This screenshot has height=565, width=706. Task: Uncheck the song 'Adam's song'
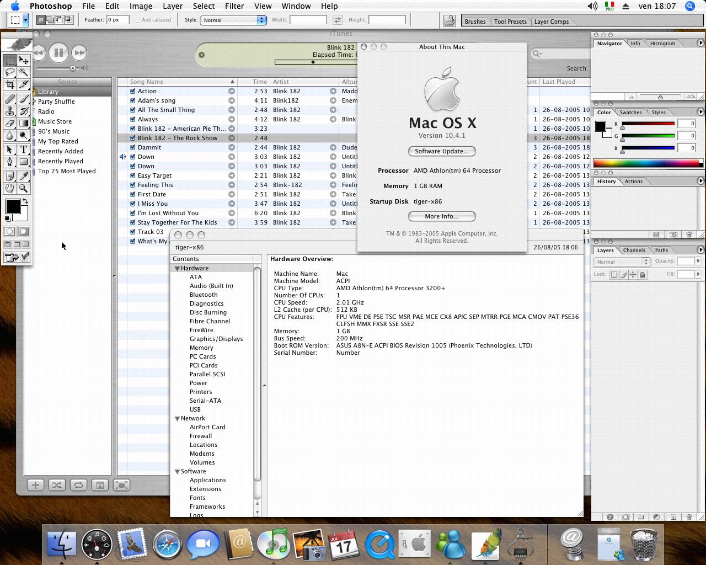[133, 100]
